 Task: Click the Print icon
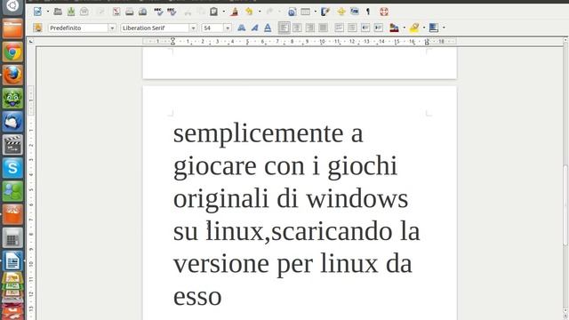point(130,12)
